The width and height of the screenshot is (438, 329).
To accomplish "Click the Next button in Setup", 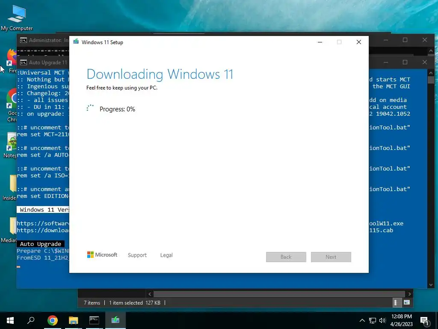I will [331, 257].
